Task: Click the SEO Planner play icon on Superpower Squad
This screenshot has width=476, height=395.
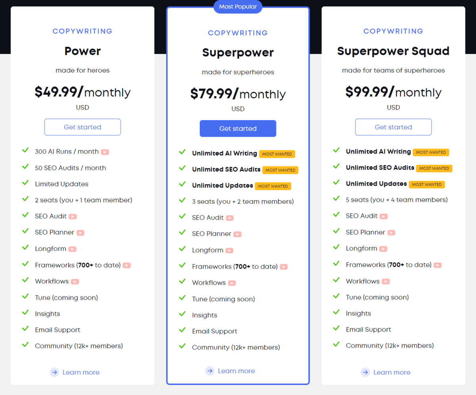Action: [x=391, y=233]
